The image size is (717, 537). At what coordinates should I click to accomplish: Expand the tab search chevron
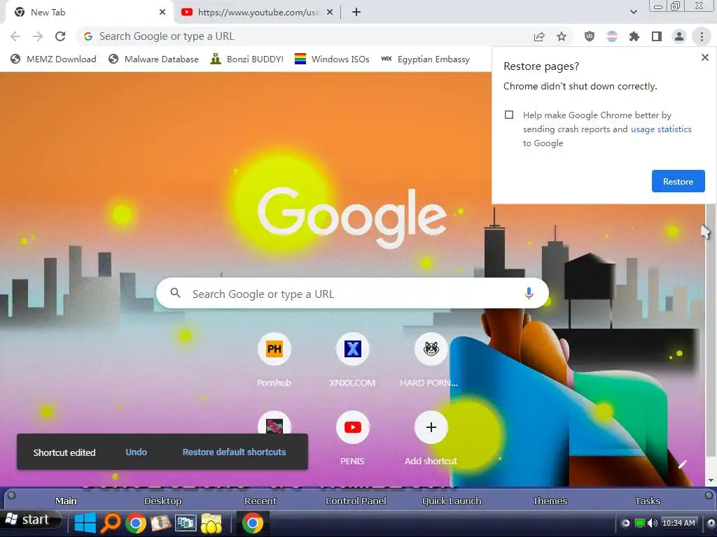633,13
